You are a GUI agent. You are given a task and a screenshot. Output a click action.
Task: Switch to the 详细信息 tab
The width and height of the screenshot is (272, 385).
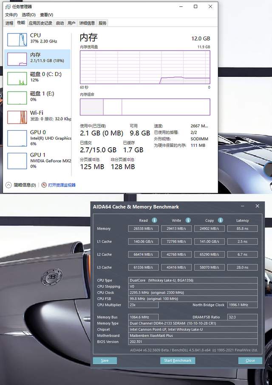pyautogui.click(x=87, y=23)
